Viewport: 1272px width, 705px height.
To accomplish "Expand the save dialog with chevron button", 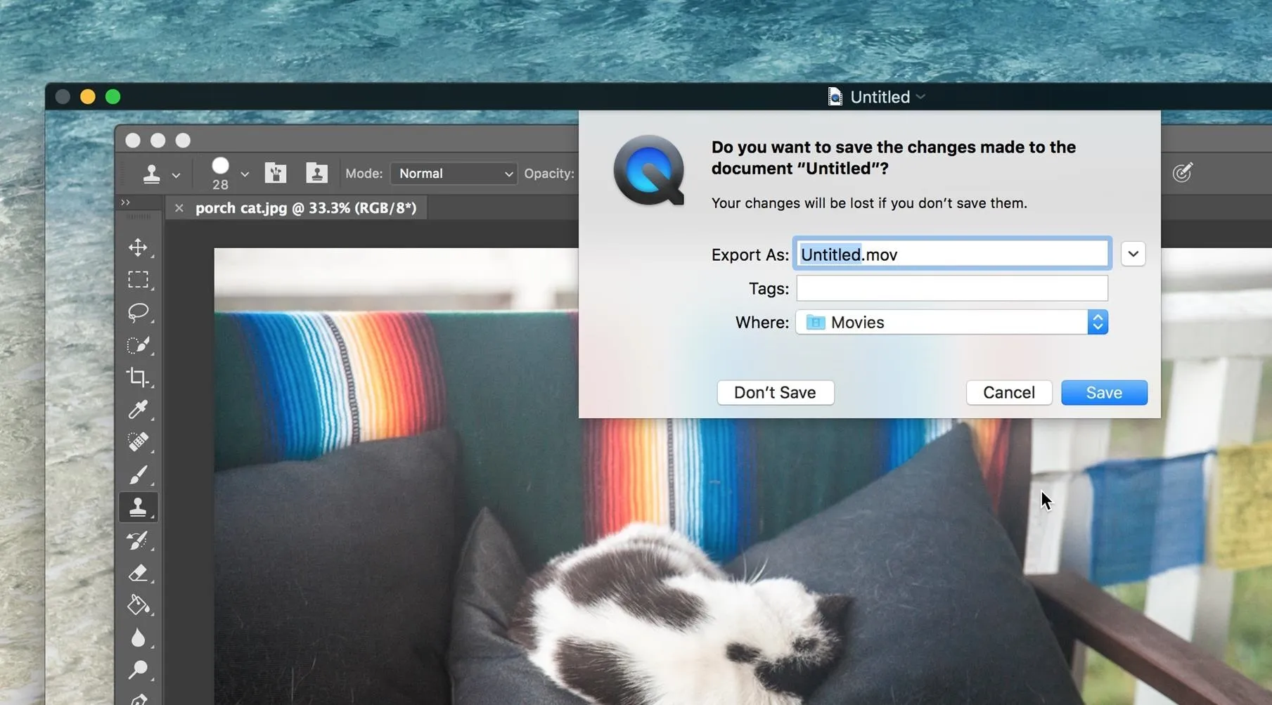I will 1133,254.
